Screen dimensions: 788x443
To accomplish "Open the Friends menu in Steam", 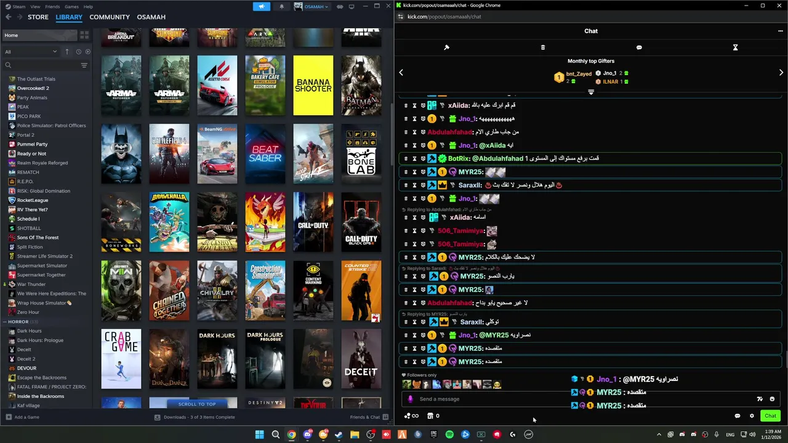I will [x=52, y=6].
